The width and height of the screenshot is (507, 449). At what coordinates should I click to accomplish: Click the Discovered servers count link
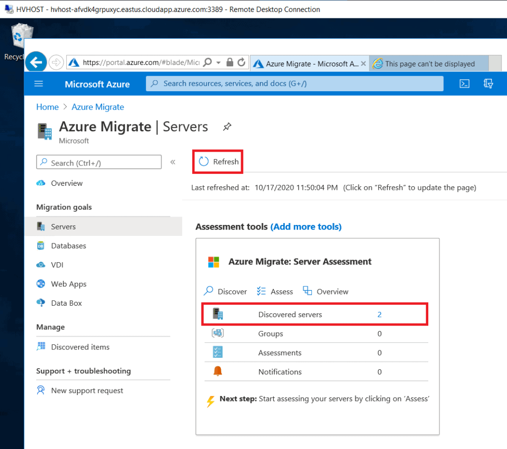click(379, 314)
